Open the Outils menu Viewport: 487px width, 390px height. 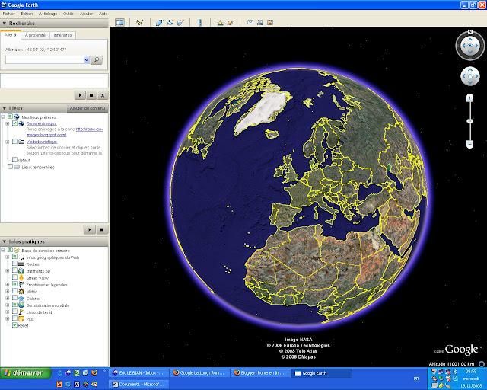[68, 14]
